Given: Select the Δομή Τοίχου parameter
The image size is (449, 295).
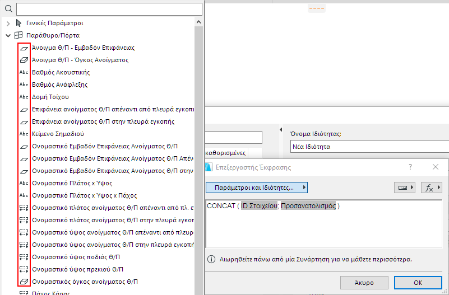Looking at the screenshot, I should pyautogui.click(x=50, y=97).
